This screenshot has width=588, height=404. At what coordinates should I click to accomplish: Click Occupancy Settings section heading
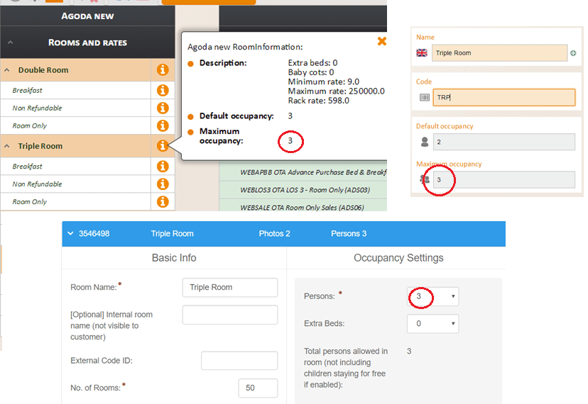click(398, 257)
